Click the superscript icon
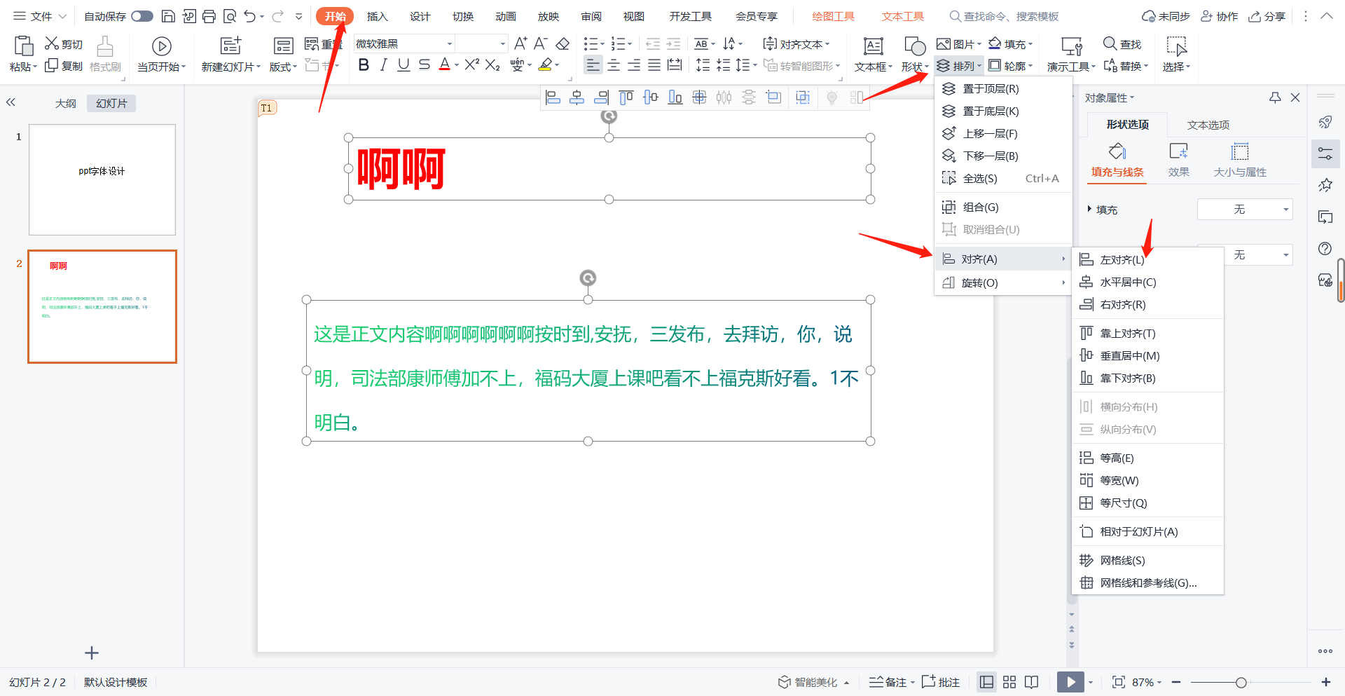Viewport: 1345px width, 696px height. click(472, 64)
